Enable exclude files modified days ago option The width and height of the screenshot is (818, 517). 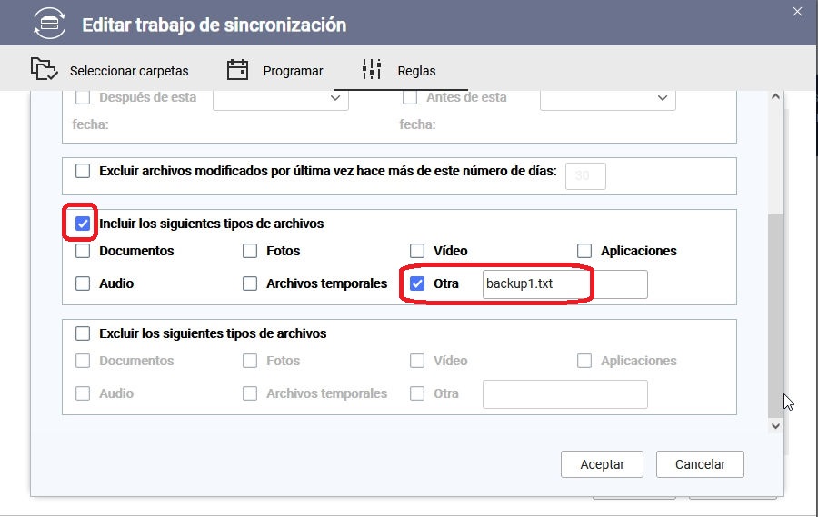[x=84, y=171]
